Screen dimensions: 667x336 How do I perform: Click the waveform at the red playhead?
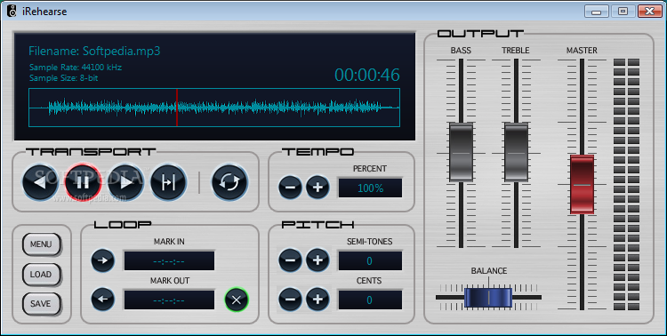177,108
